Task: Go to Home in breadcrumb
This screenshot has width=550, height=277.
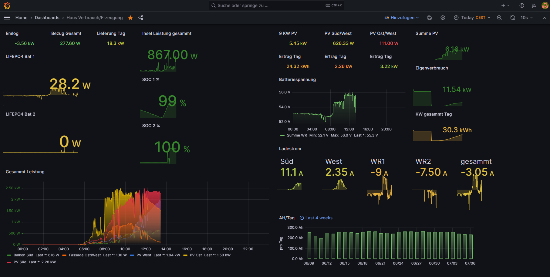Action: point(21,18)
